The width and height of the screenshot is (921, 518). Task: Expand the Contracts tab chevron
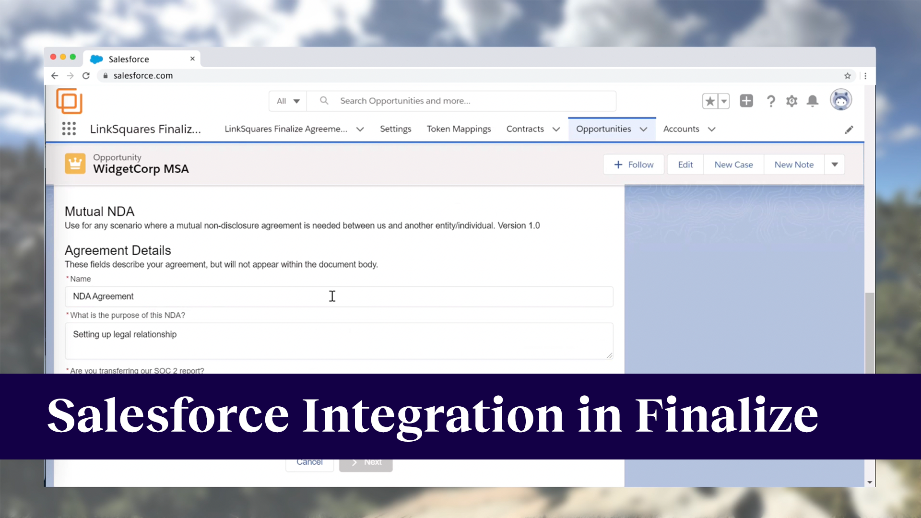(556, 129)
